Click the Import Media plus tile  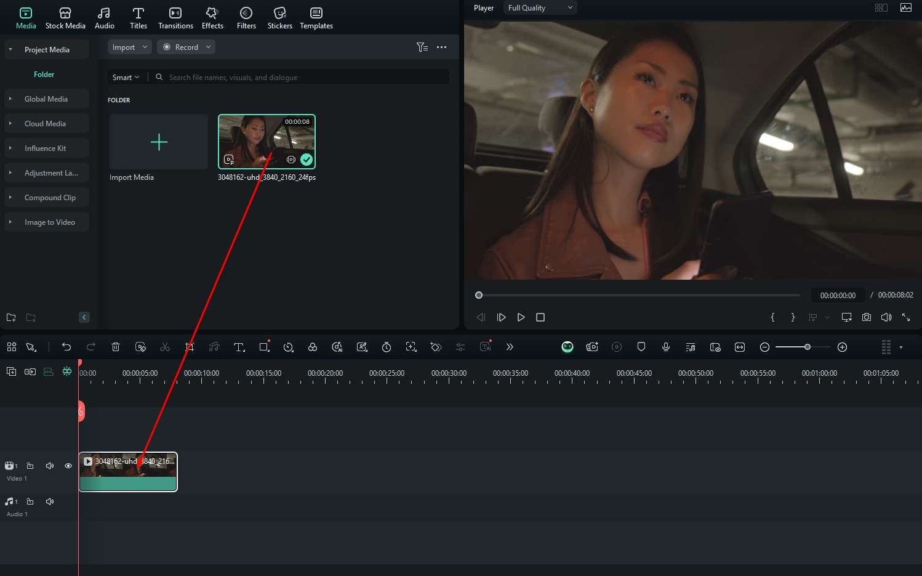159,142
